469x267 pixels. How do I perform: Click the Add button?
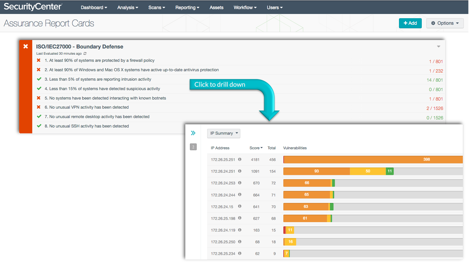tap(410, 23)
